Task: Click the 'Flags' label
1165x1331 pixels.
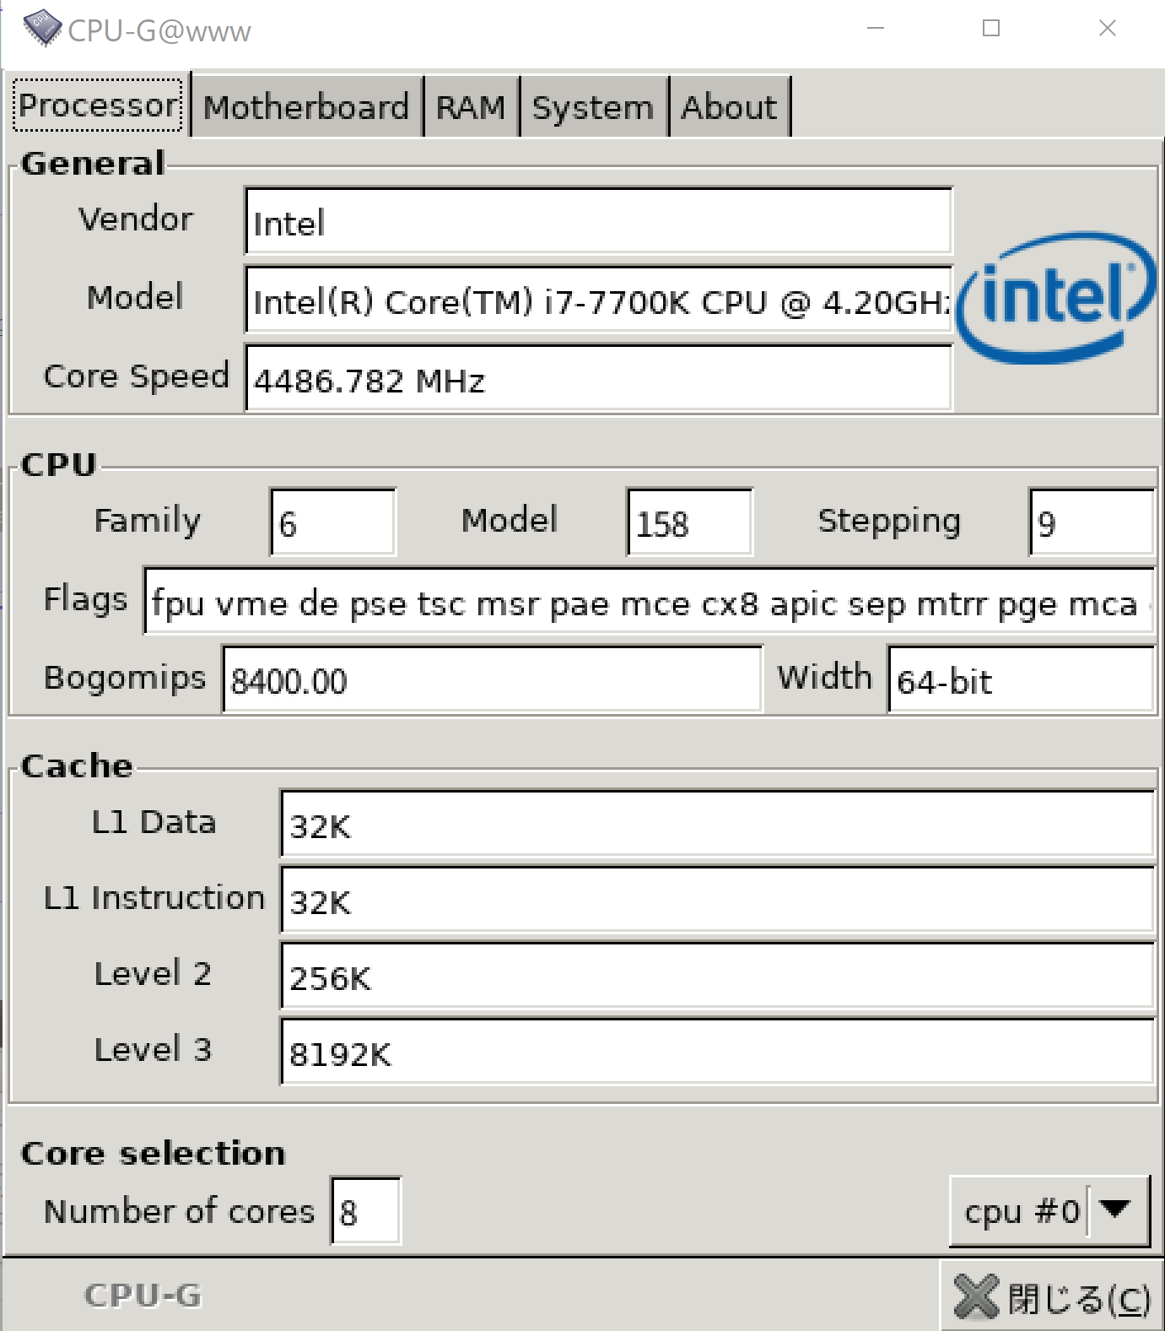Action: click(85, 599)
